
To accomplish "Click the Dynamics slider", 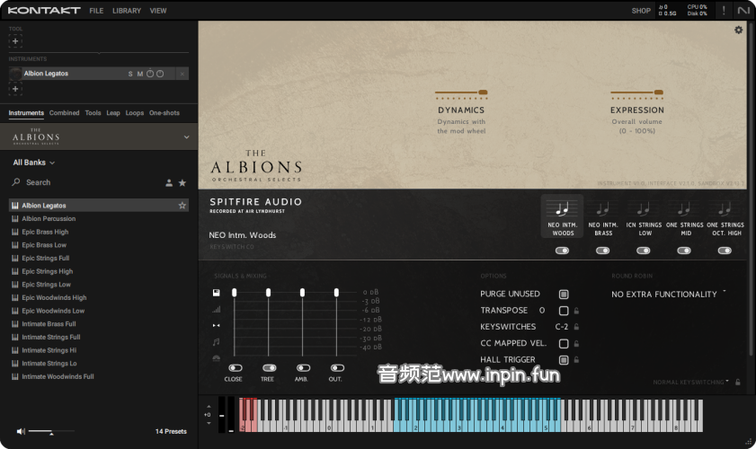I will (461, 92).
